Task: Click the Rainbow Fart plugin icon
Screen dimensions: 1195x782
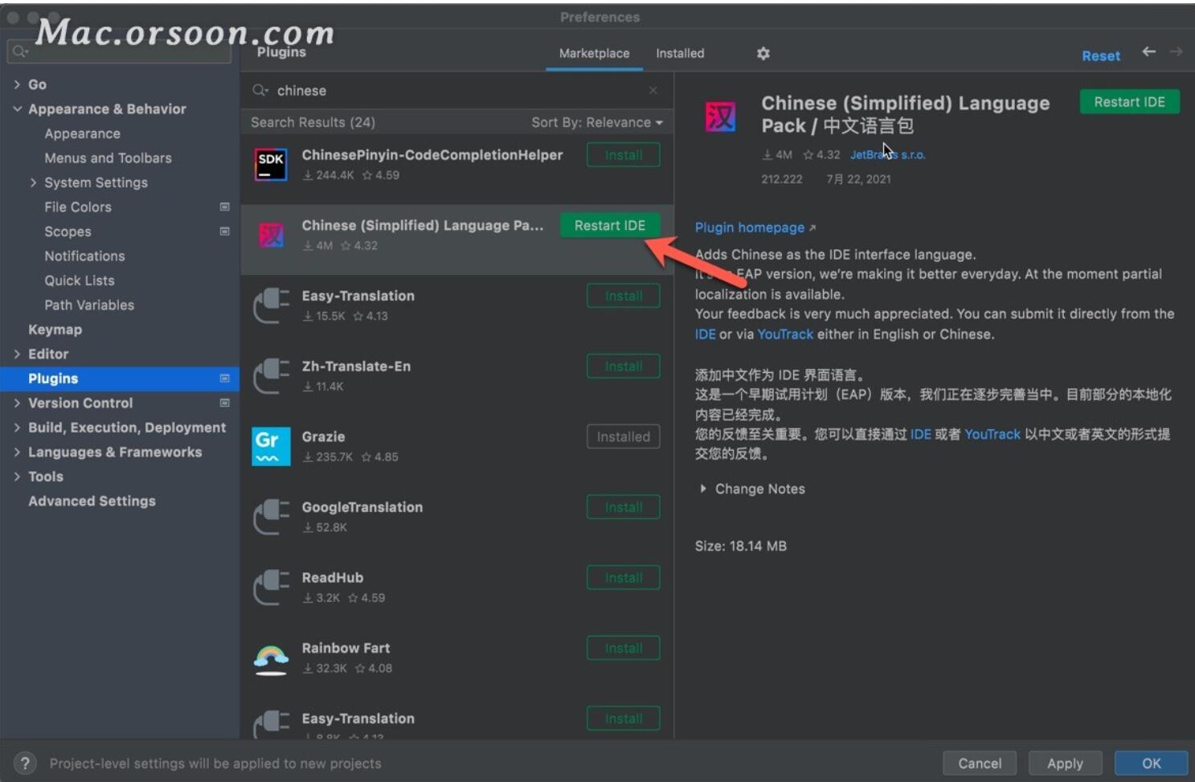Action: pyautogui.click(x=271, y=658)
